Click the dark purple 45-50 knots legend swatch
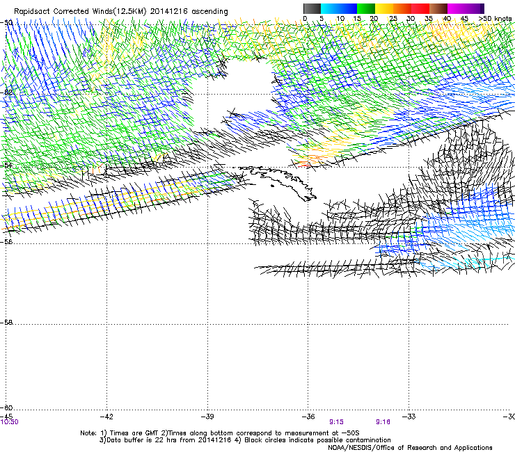 pos(475,8)
